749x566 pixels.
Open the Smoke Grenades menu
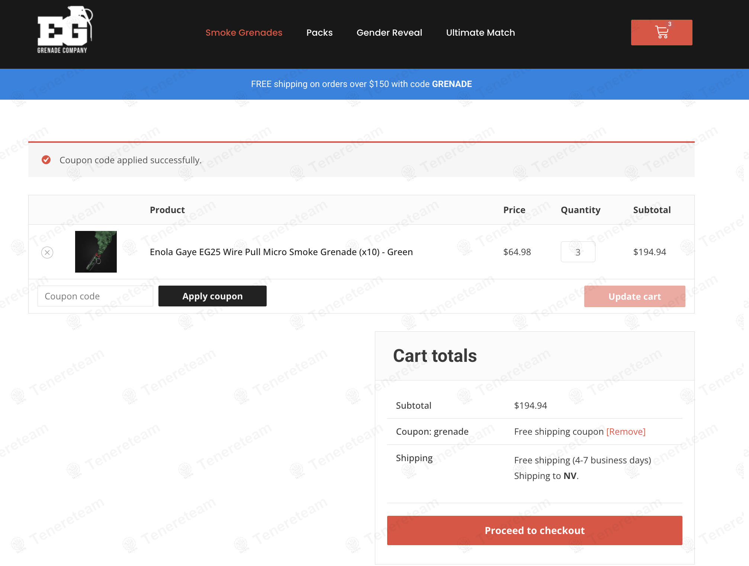click(x=244, y=33)
